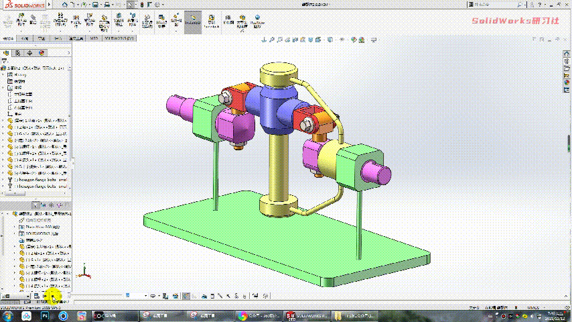Toggle the first motion tree filter funnel

35,205
